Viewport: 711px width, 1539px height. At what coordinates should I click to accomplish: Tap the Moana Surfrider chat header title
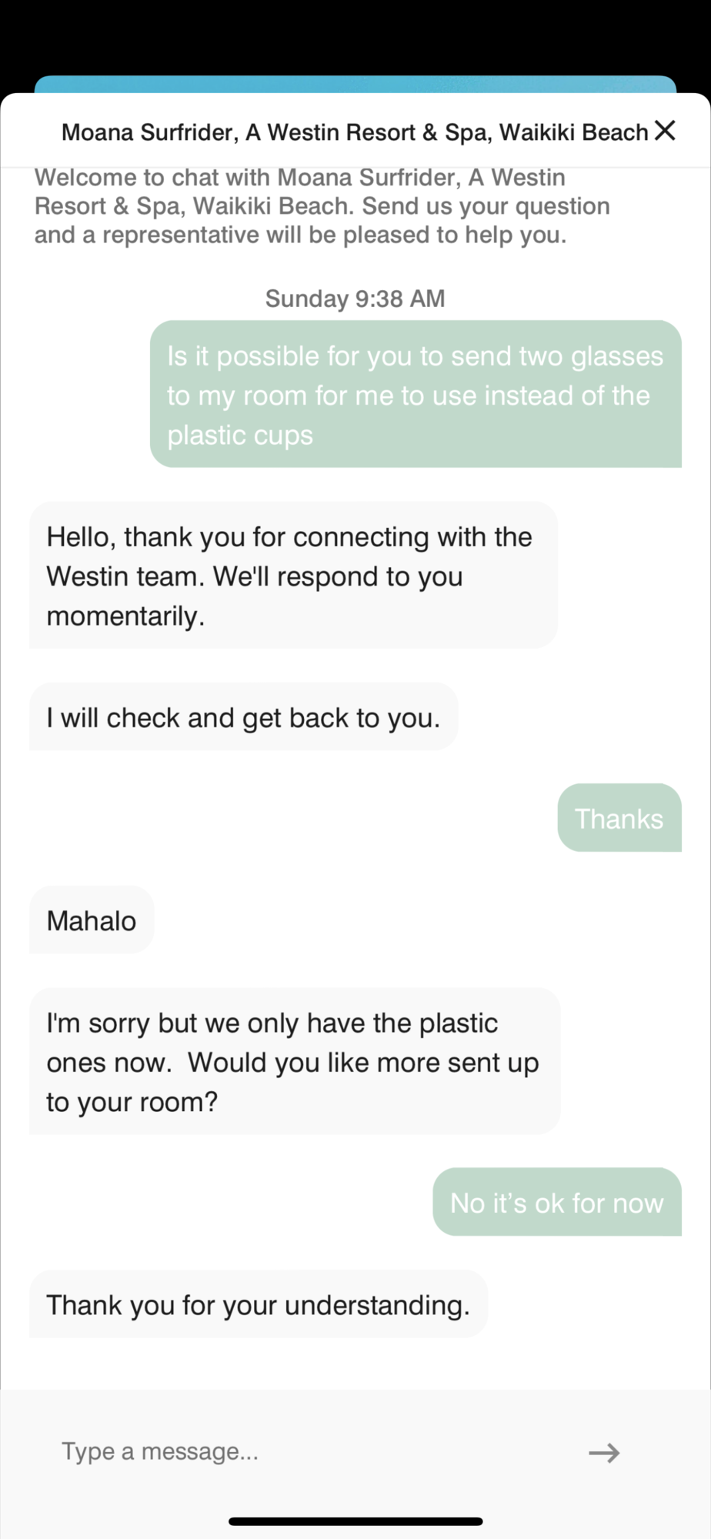click(x=355, y=132)
